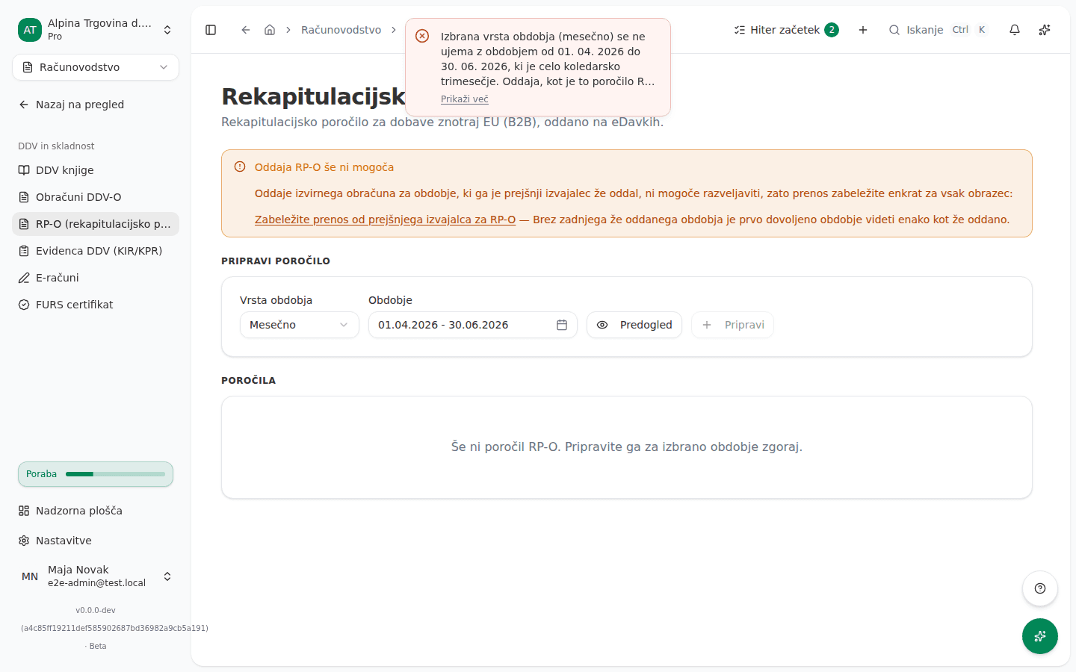This screenshot has width=1076, height=672.
Task: Open FURS certifikat page
Action: 96,305
